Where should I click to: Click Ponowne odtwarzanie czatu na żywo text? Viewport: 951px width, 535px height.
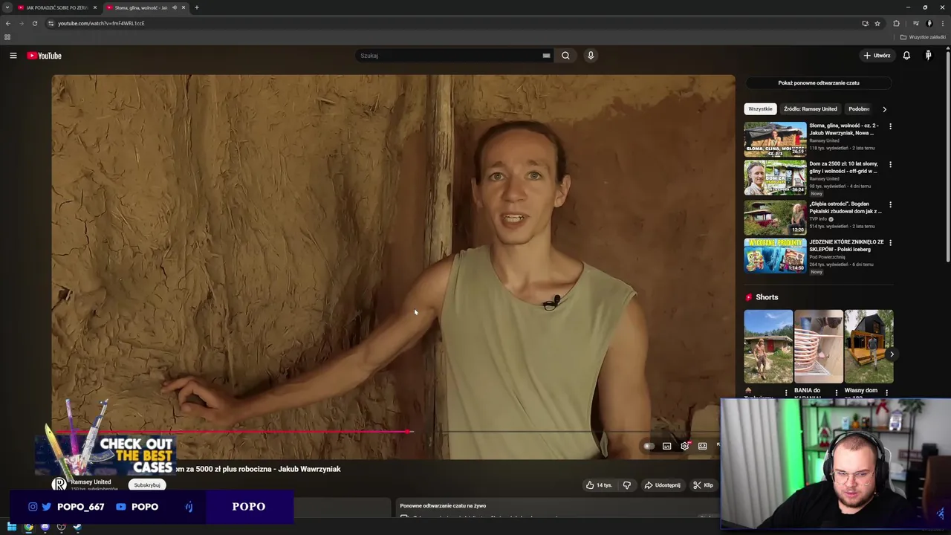pyautogui.click(x=443, y=506)
